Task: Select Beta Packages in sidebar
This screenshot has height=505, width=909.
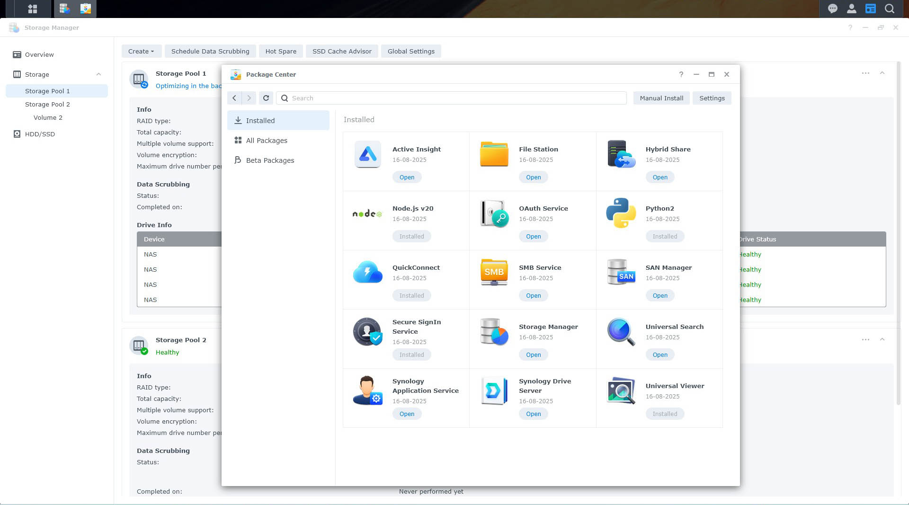Action: tap(278, 160)
